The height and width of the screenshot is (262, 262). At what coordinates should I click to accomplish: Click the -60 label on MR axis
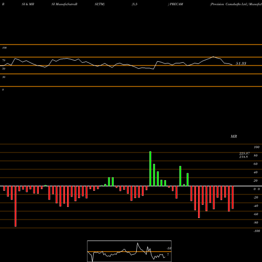(x=256, y=214)
